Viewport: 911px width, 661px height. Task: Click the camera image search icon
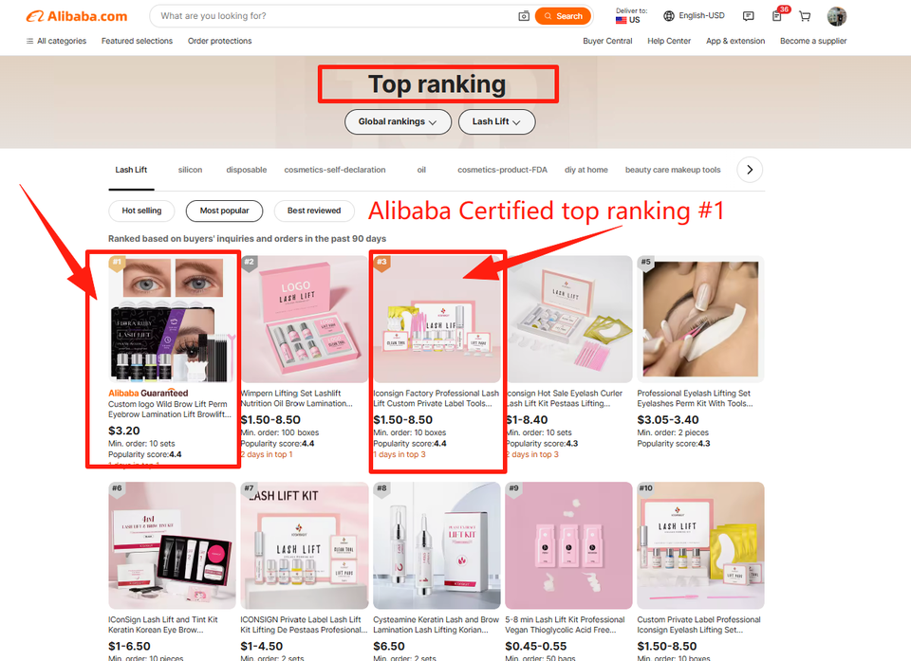click(x=524, y=16)
